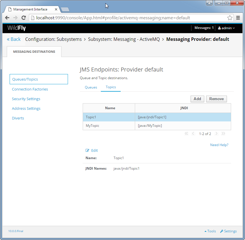Click the 1-2 of 2 pager text
Viewport: 245px width, 240px height.
[x=205, y=134]
